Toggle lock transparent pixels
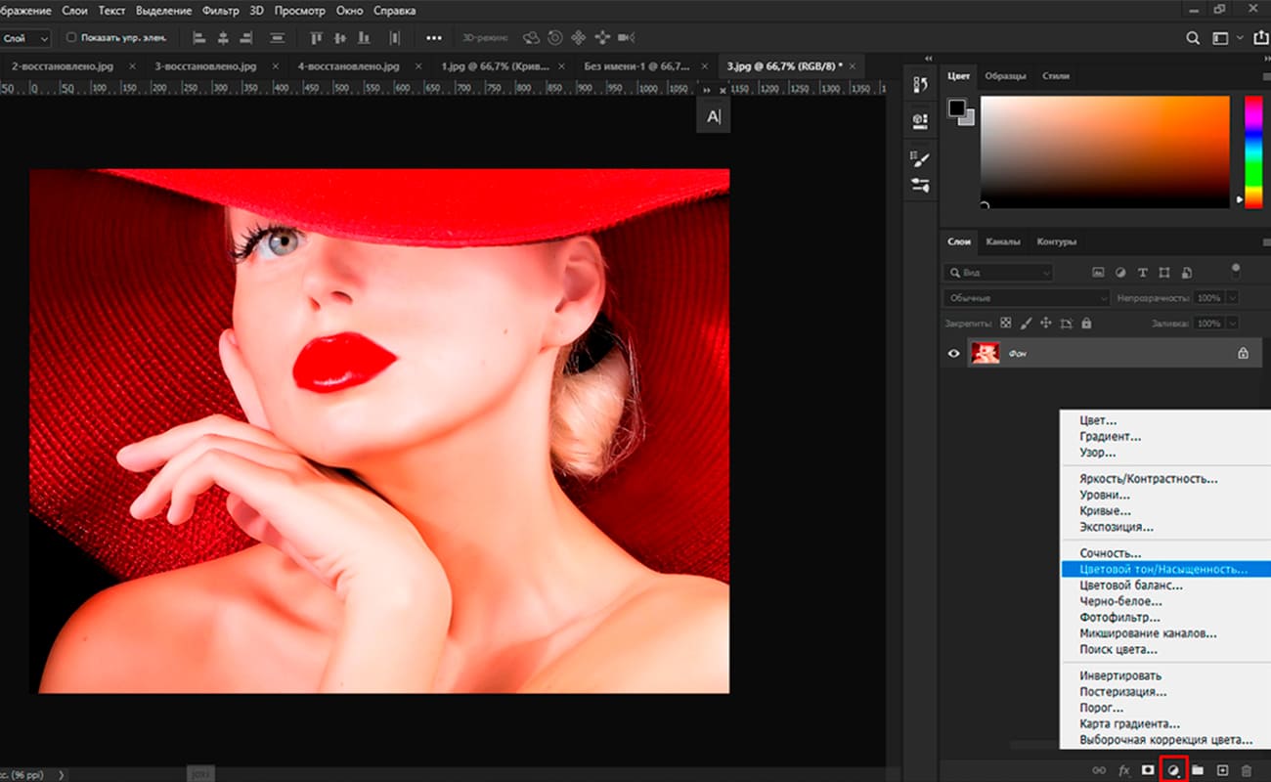Viewport: 1271px width, 782px height. point(1006,323)
